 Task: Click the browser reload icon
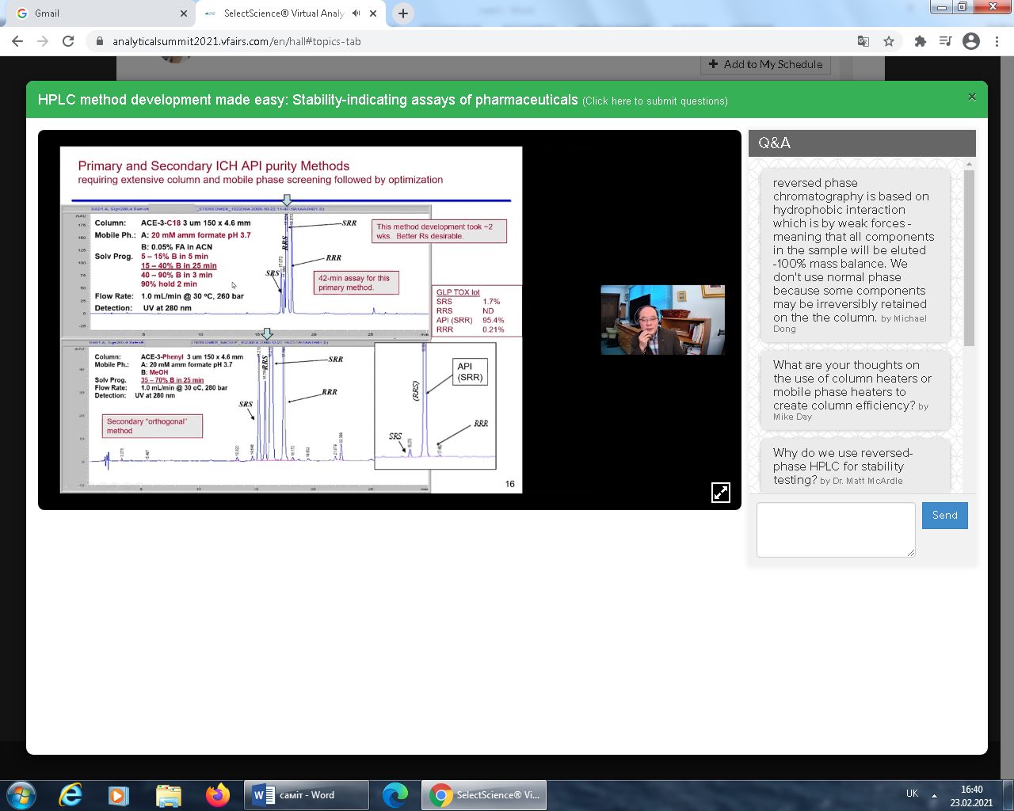[68, 41]
